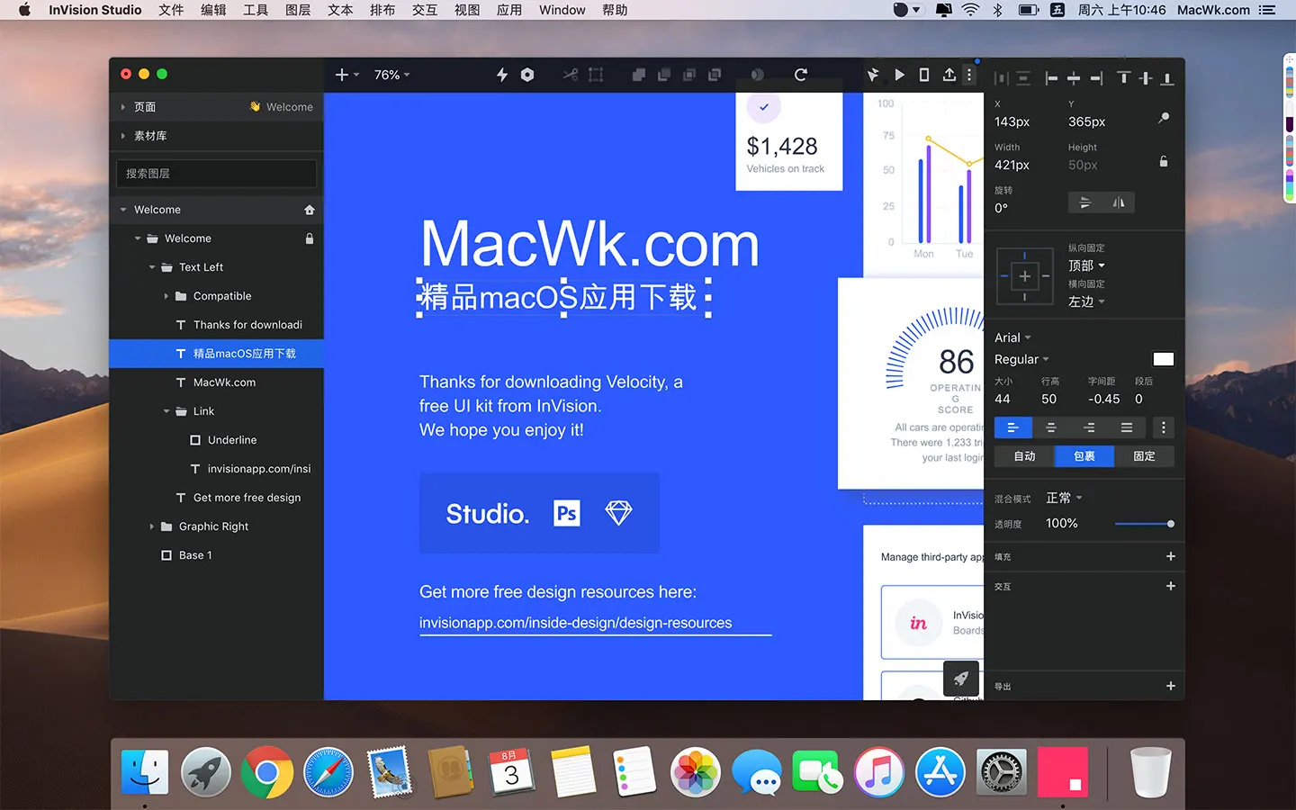1296x810 pixels.
Task: Click the cursor with sparkle tool icon
Action: (873, 75)
